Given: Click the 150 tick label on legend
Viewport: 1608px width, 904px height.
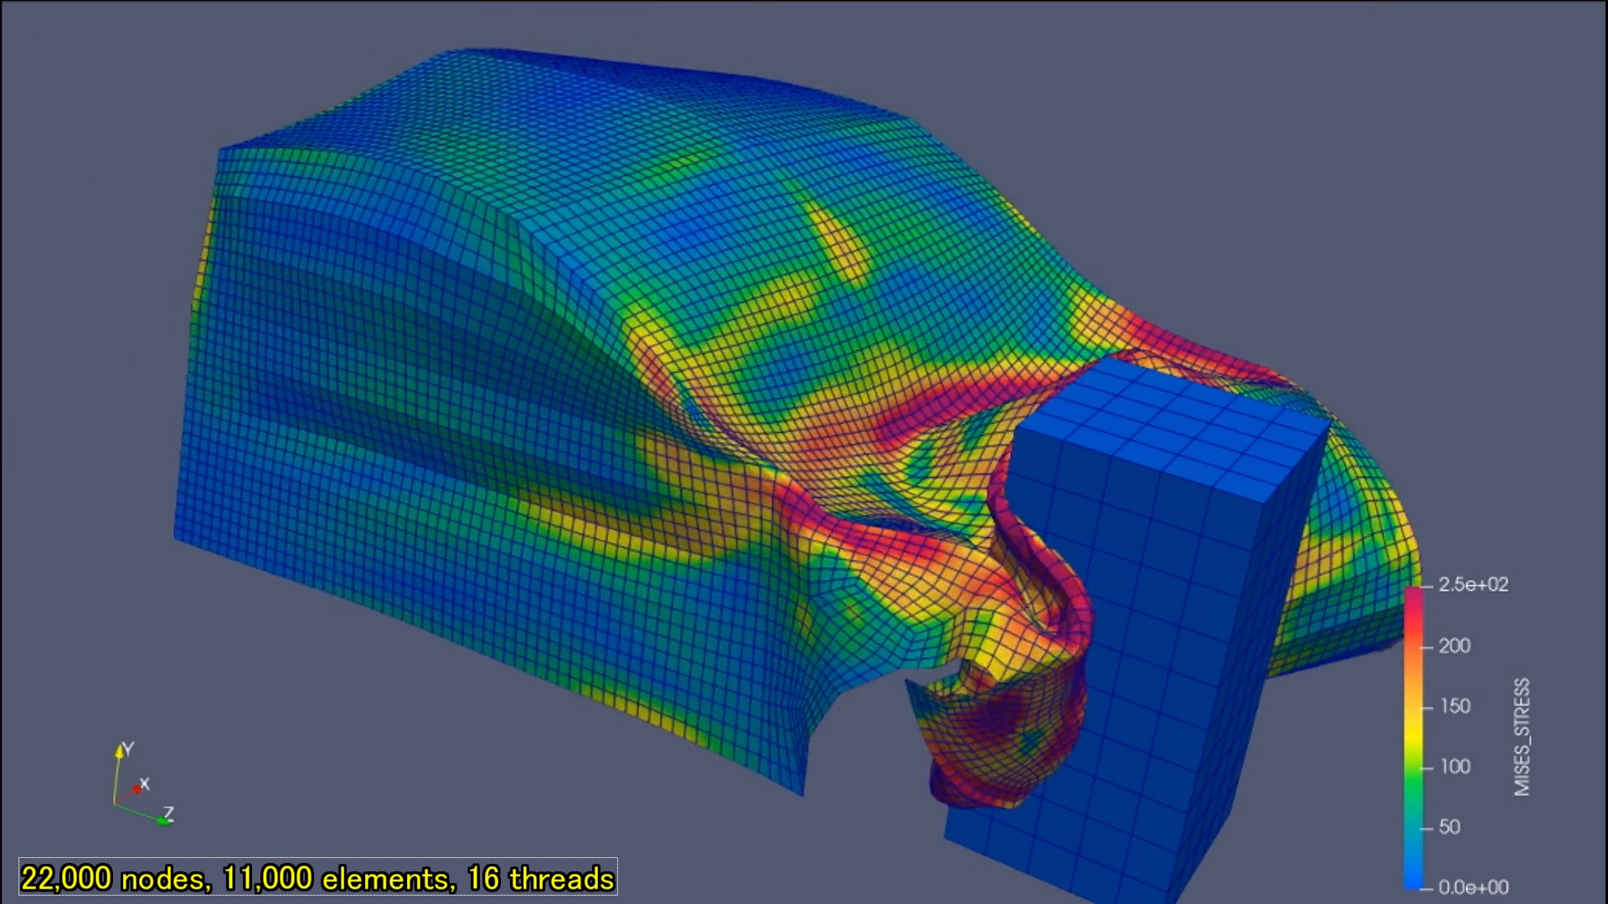Looking at the screenshot, I should (x=1455, y=706).
